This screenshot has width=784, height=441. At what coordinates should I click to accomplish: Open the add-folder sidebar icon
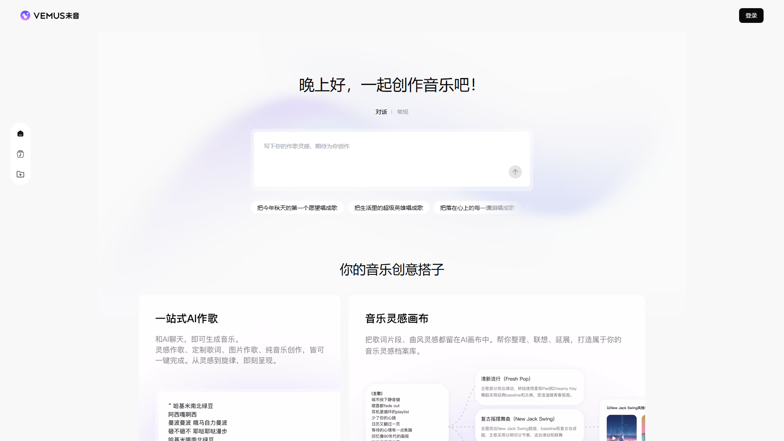(x=20, y=174)
